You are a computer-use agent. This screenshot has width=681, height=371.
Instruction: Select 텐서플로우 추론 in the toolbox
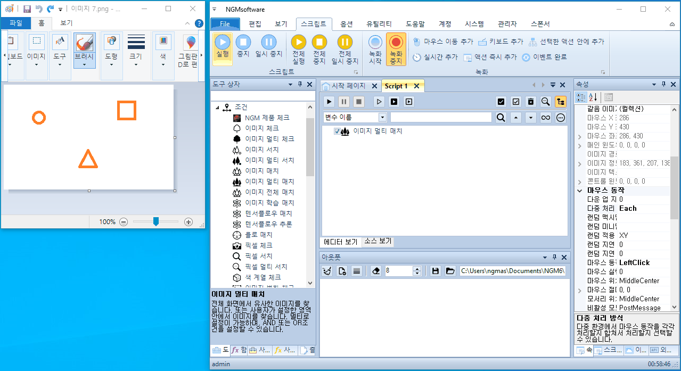[268, 224]
